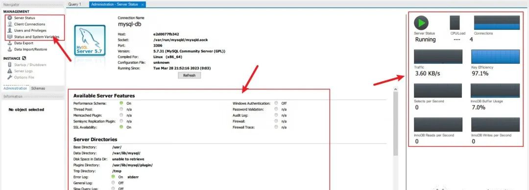Switch to the Query 1 tab
The height and width of the screenshot is (190, 529).
(74, 4)
